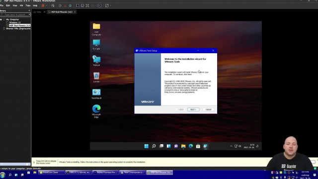Click the thumbnail bar view toolbar icon
This screenshot has width=318, height=179.
[x=82, y=5]
